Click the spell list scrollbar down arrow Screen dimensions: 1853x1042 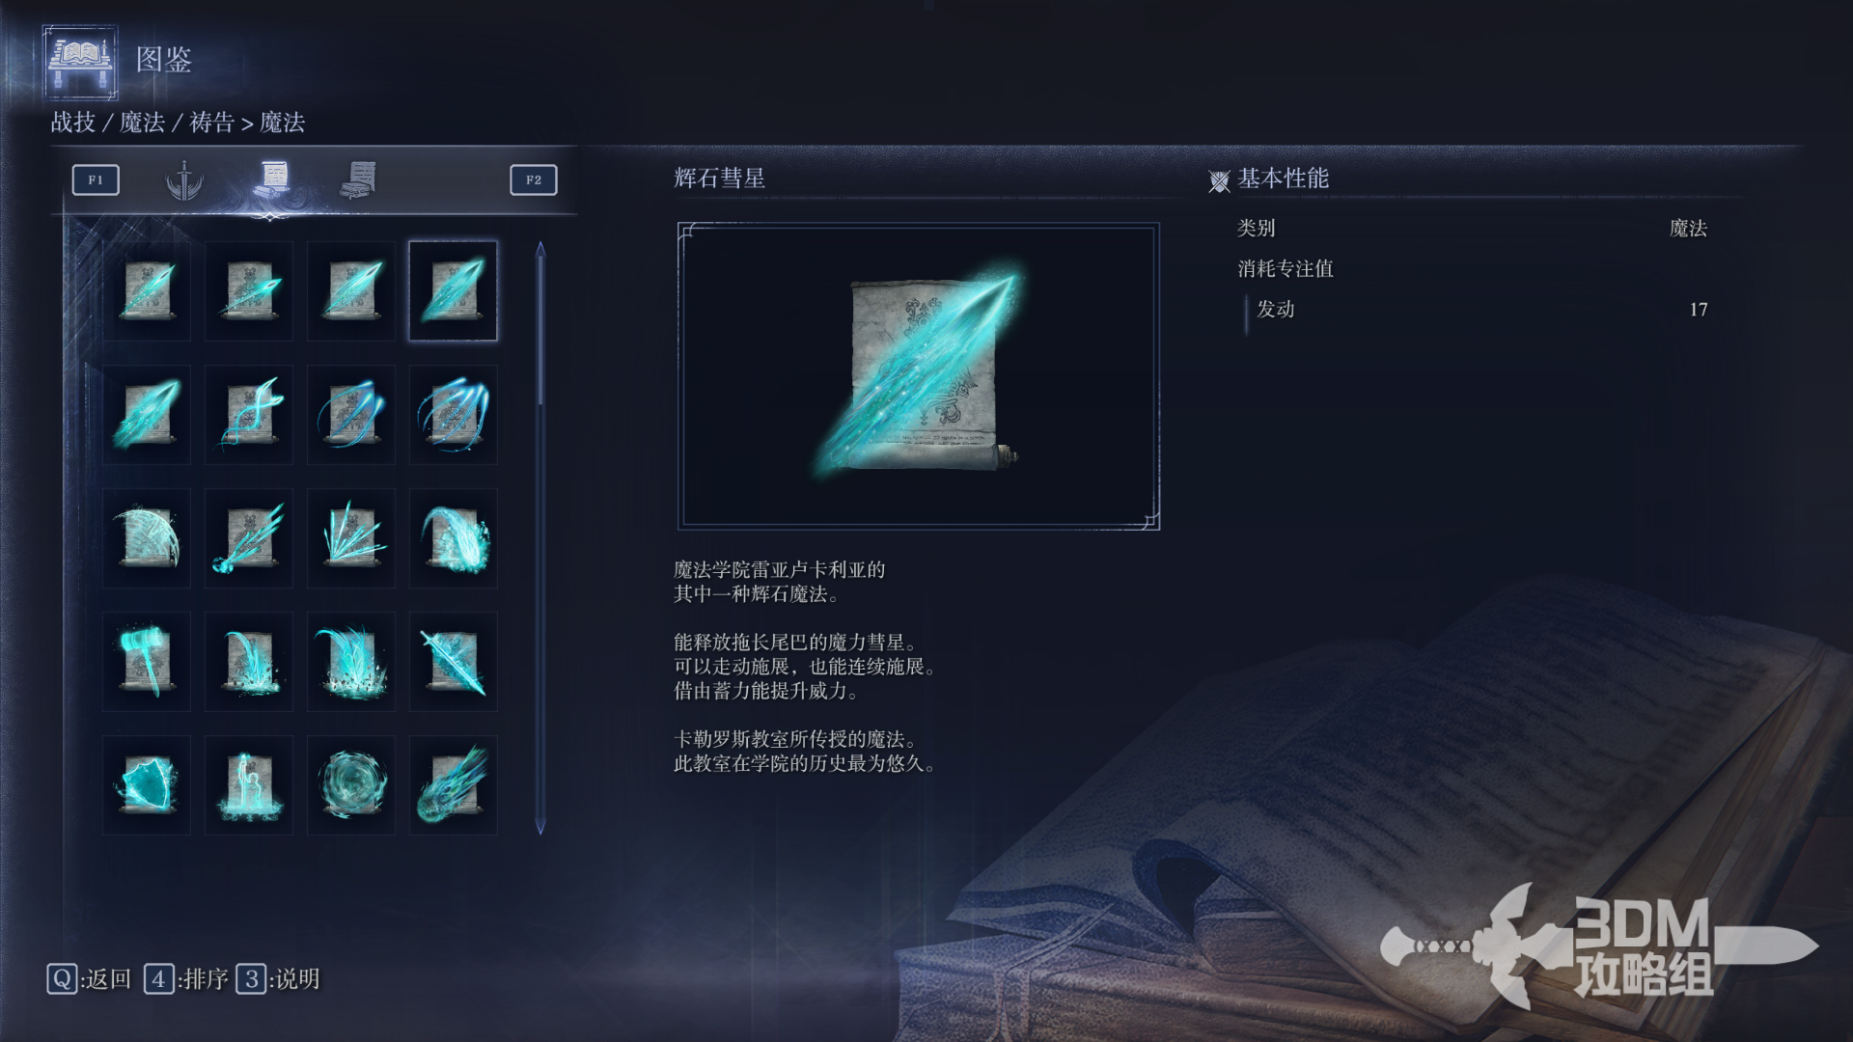click(x=540, y=827)
